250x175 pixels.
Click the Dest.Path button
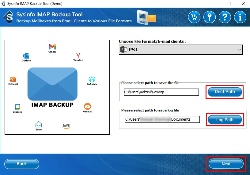tap(225, 92)
